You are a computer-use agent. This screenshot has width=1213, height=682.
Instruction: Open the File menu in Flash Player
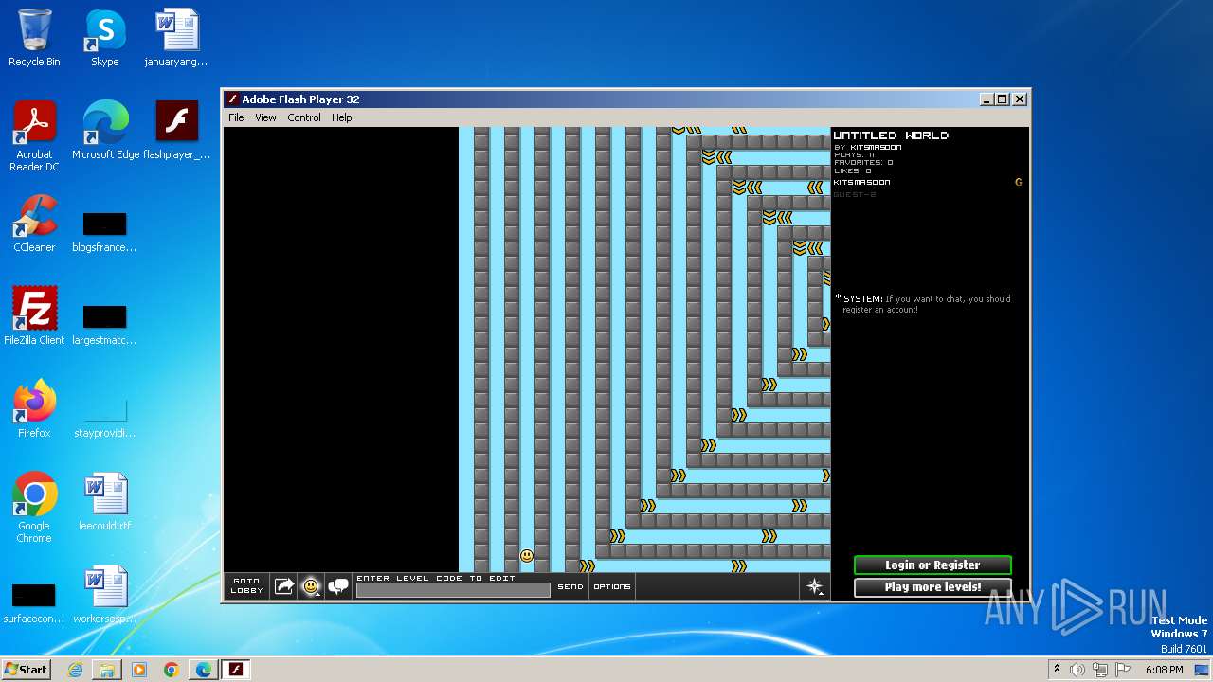point(236,117)
